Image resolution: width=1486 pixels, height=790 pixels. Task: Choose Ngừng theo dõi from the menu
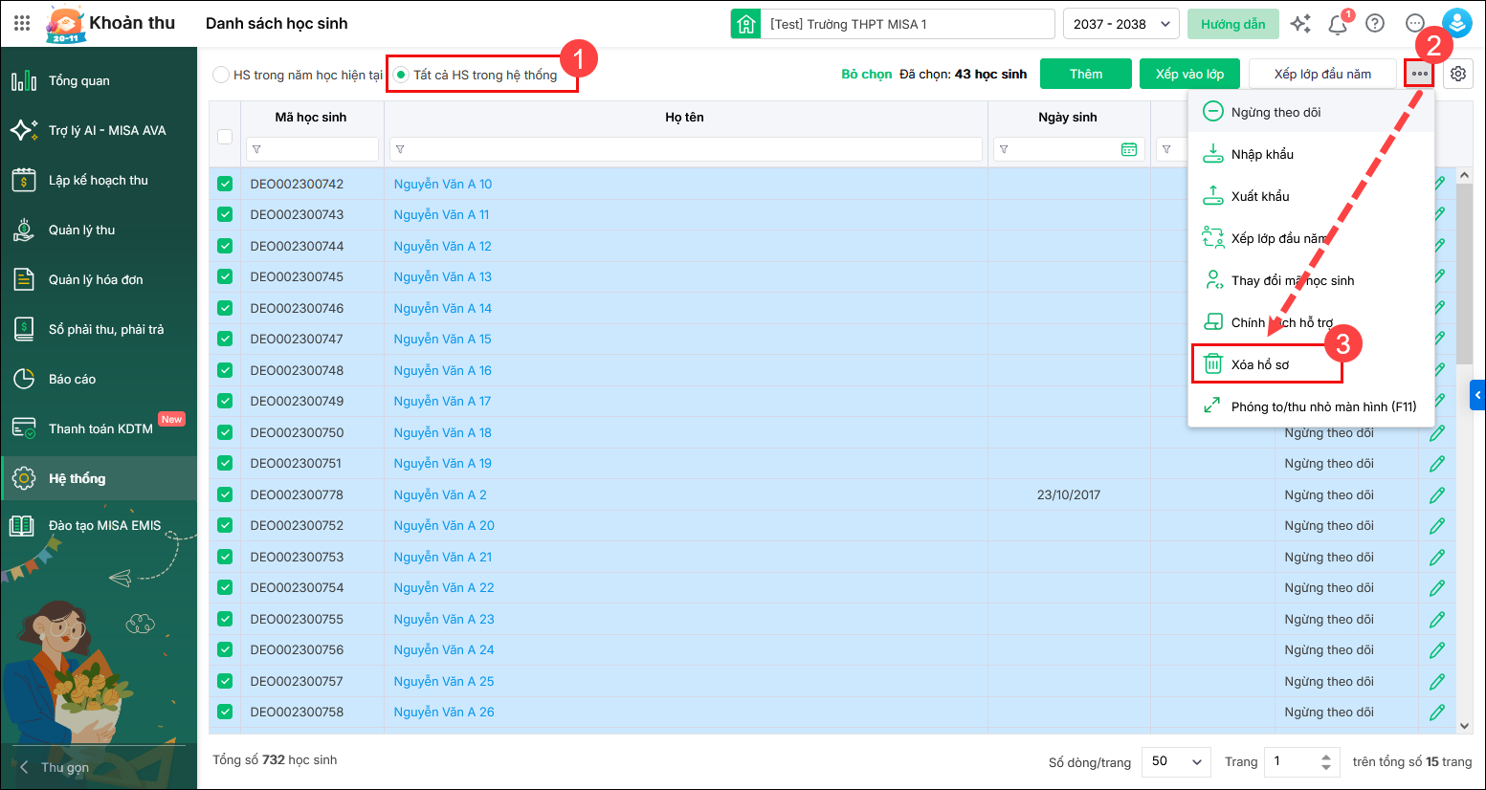pos(1311,112)
